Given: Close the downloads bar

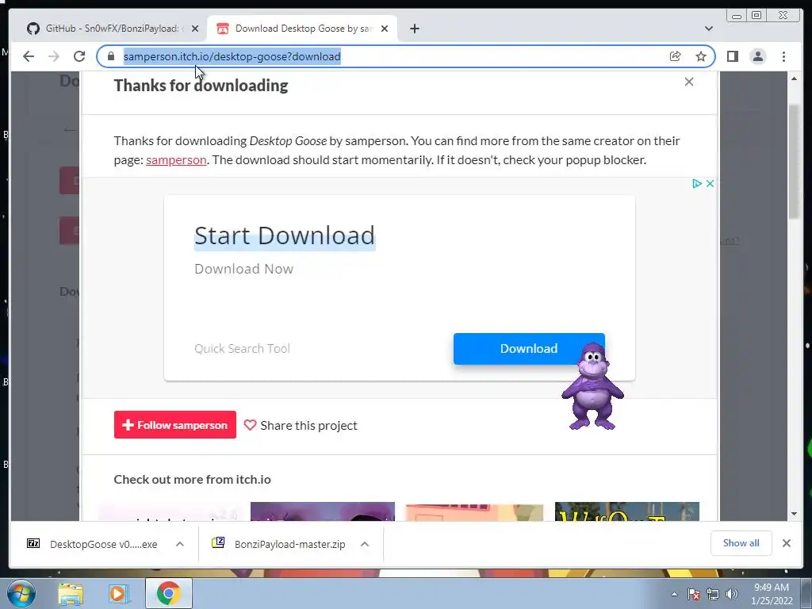Looking at the screenshot, I should tap(786, 543).
